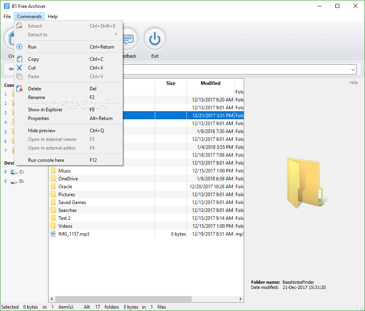The width and height of the screenshot is (365, 311).
Task: Sort by the Size column header
Action: [x=171, y=83]
